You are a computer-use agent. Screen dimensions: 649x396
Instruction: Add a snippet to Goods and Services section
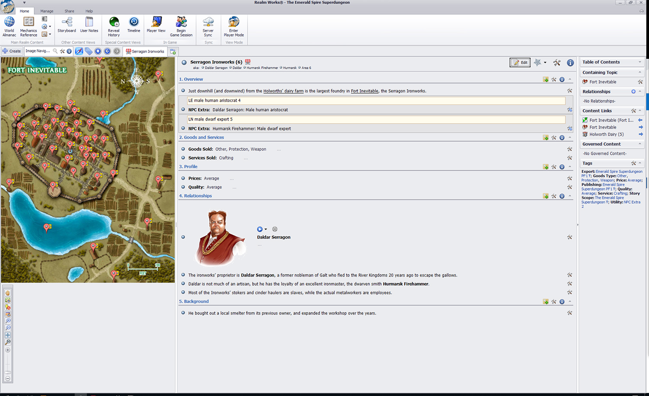[546, 138]
